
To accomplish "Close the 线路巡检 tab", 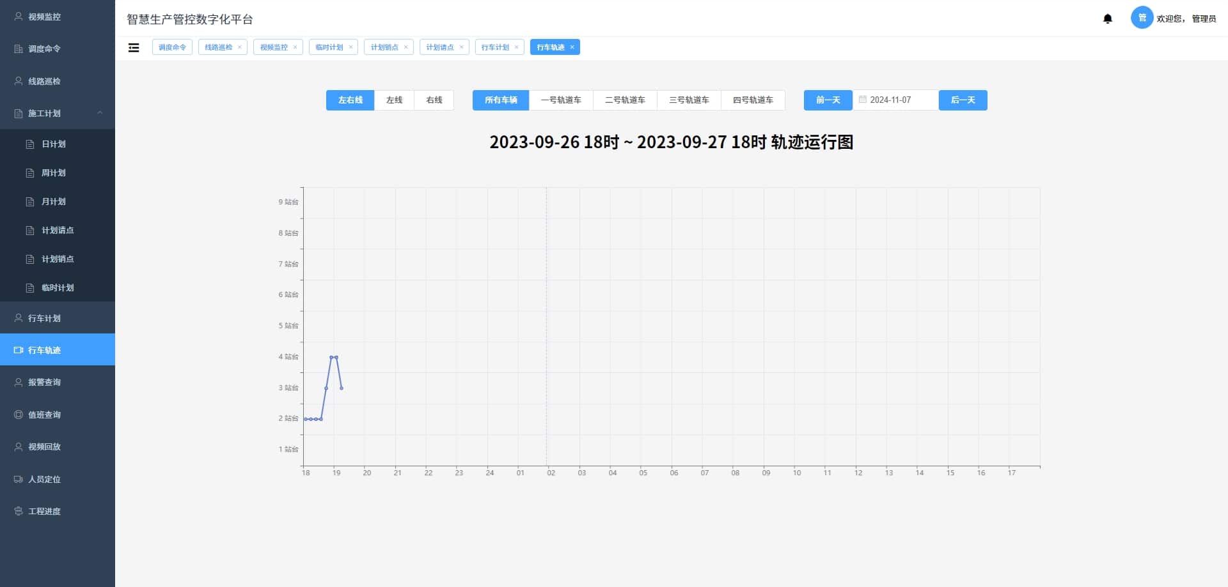I will tap(240, 47).
